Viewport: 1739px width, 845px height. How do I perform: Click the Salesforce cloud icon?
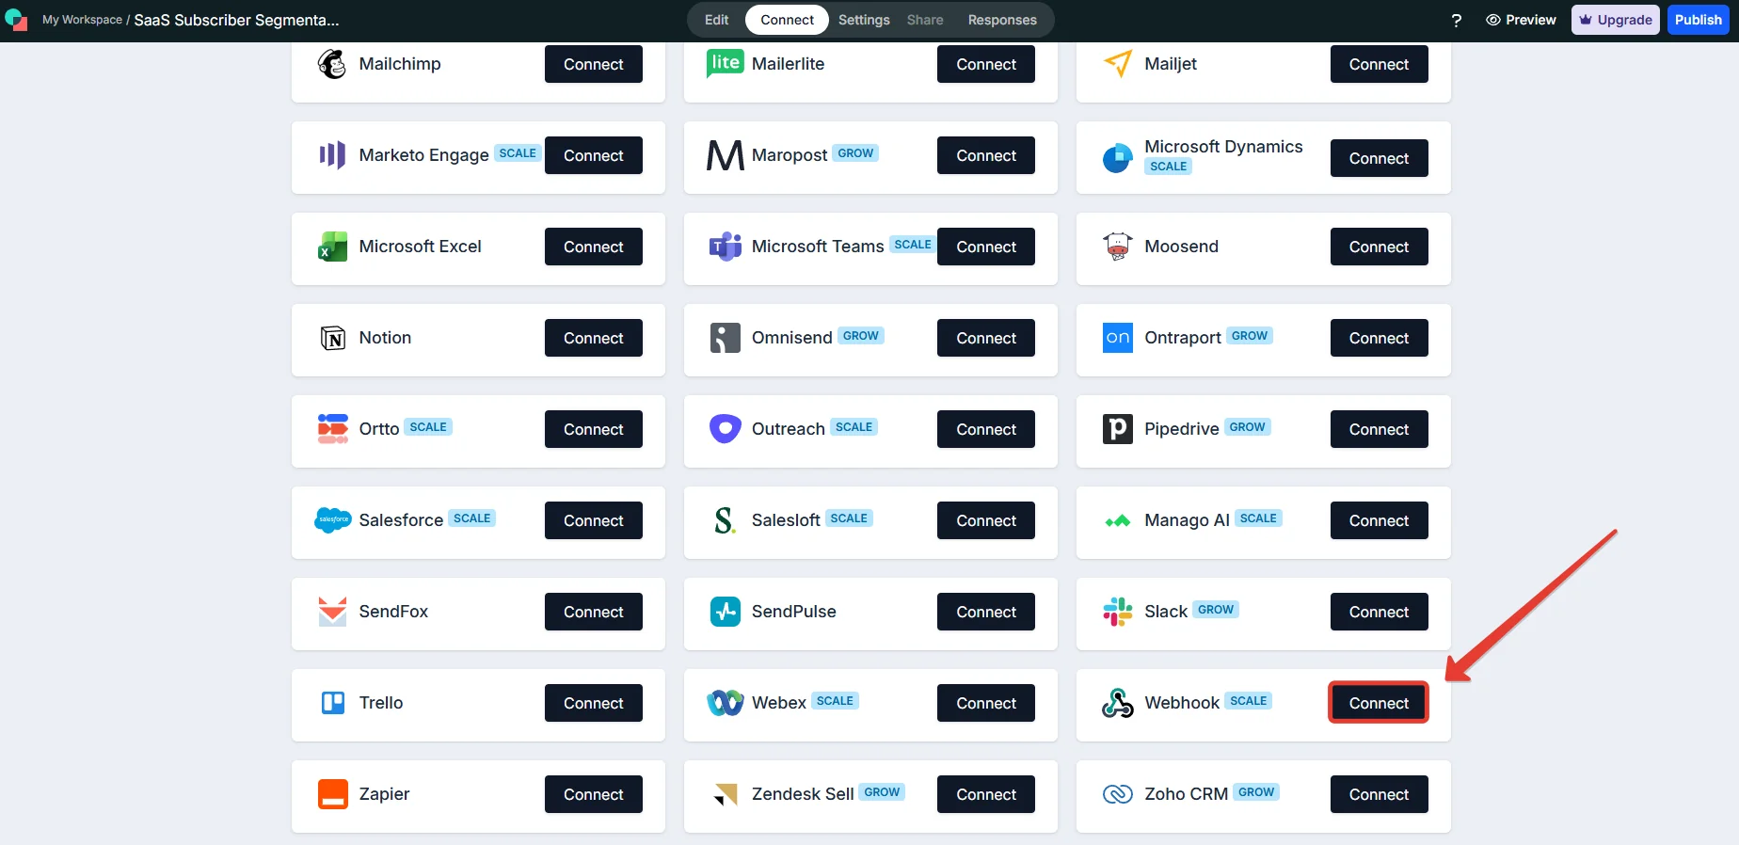pyautogui.click(x=332, y=519)
